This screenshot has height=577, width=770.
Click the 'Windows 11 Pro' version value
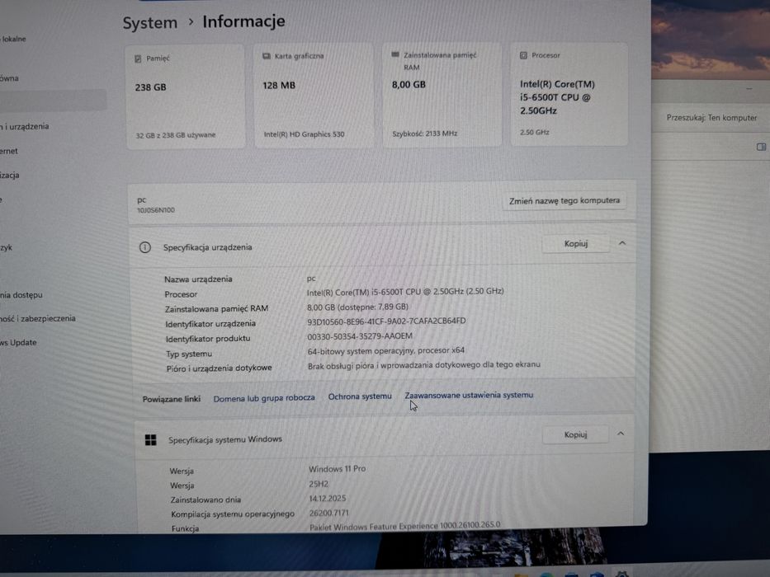pyautogui.click(x=338, y=469)
